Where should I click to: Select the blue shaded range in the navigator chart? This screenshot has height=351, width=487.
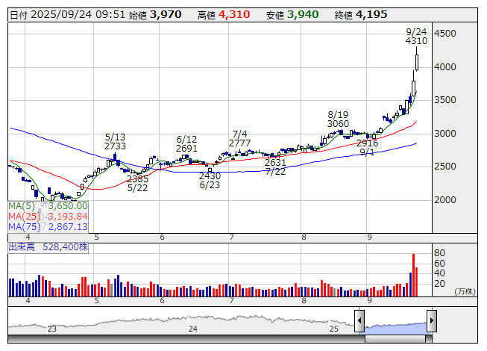click(395, 328)
